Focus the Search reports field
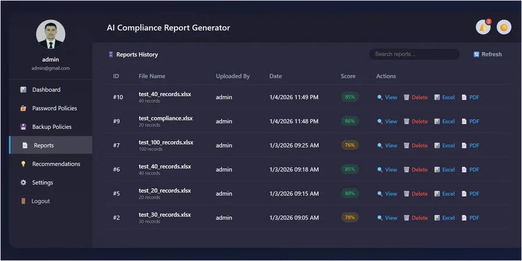 pos(415,54)
